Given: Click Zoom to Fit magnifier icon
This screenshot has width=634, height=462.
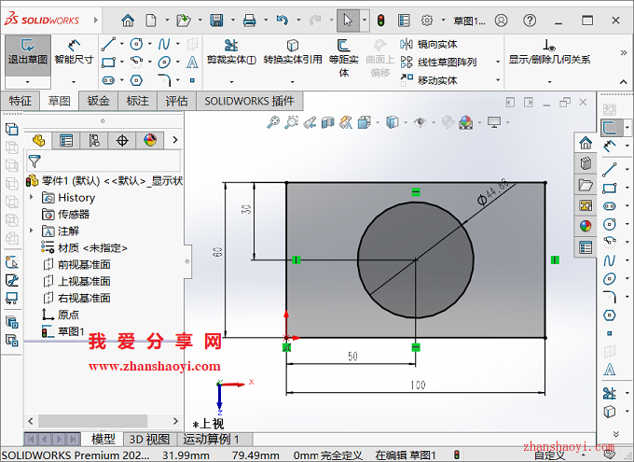Looking at the screenshot, I should (x=273, y=122).
